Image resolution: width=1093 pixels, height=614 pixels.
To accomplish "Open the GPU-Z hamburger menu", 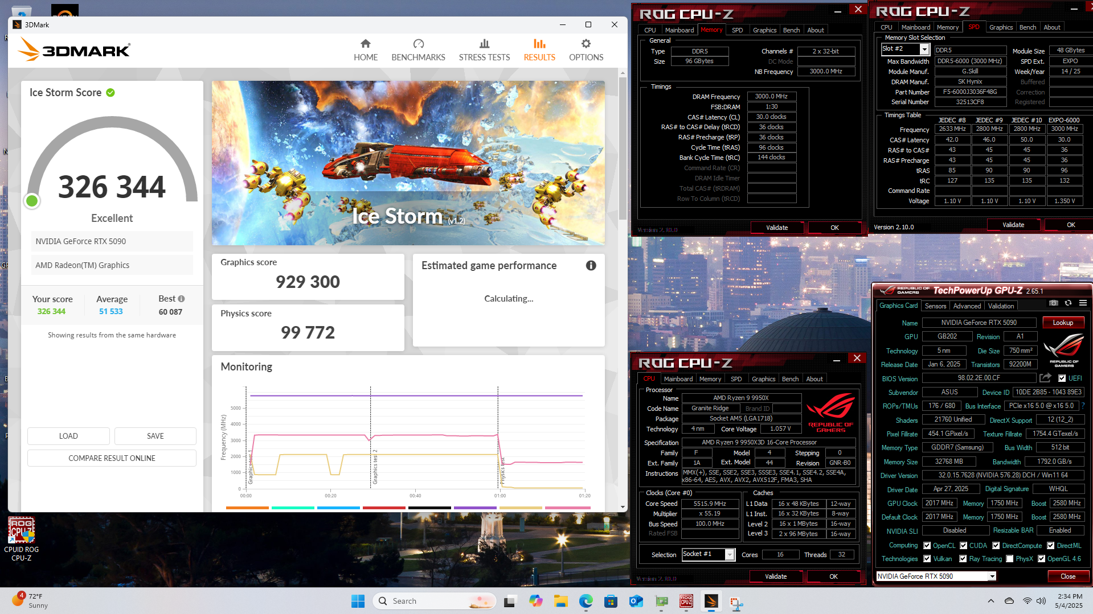I will click(1083, 303).
